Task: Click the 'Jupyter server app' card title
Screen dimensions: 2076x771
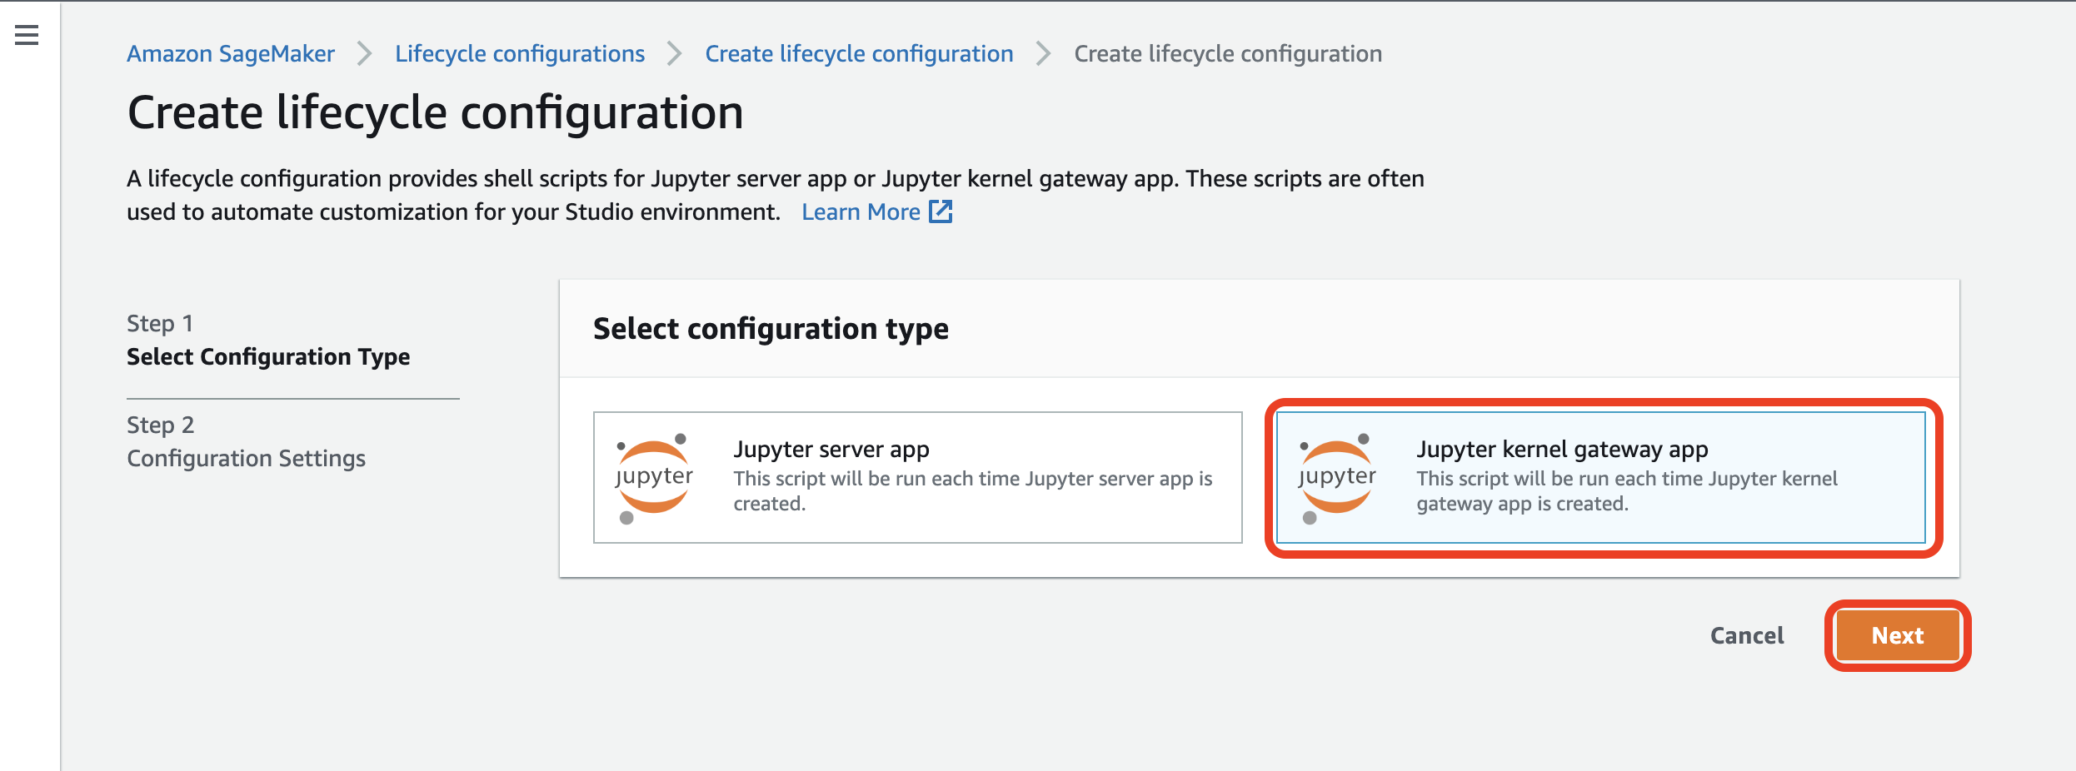Action: click(x=831, y=449)
